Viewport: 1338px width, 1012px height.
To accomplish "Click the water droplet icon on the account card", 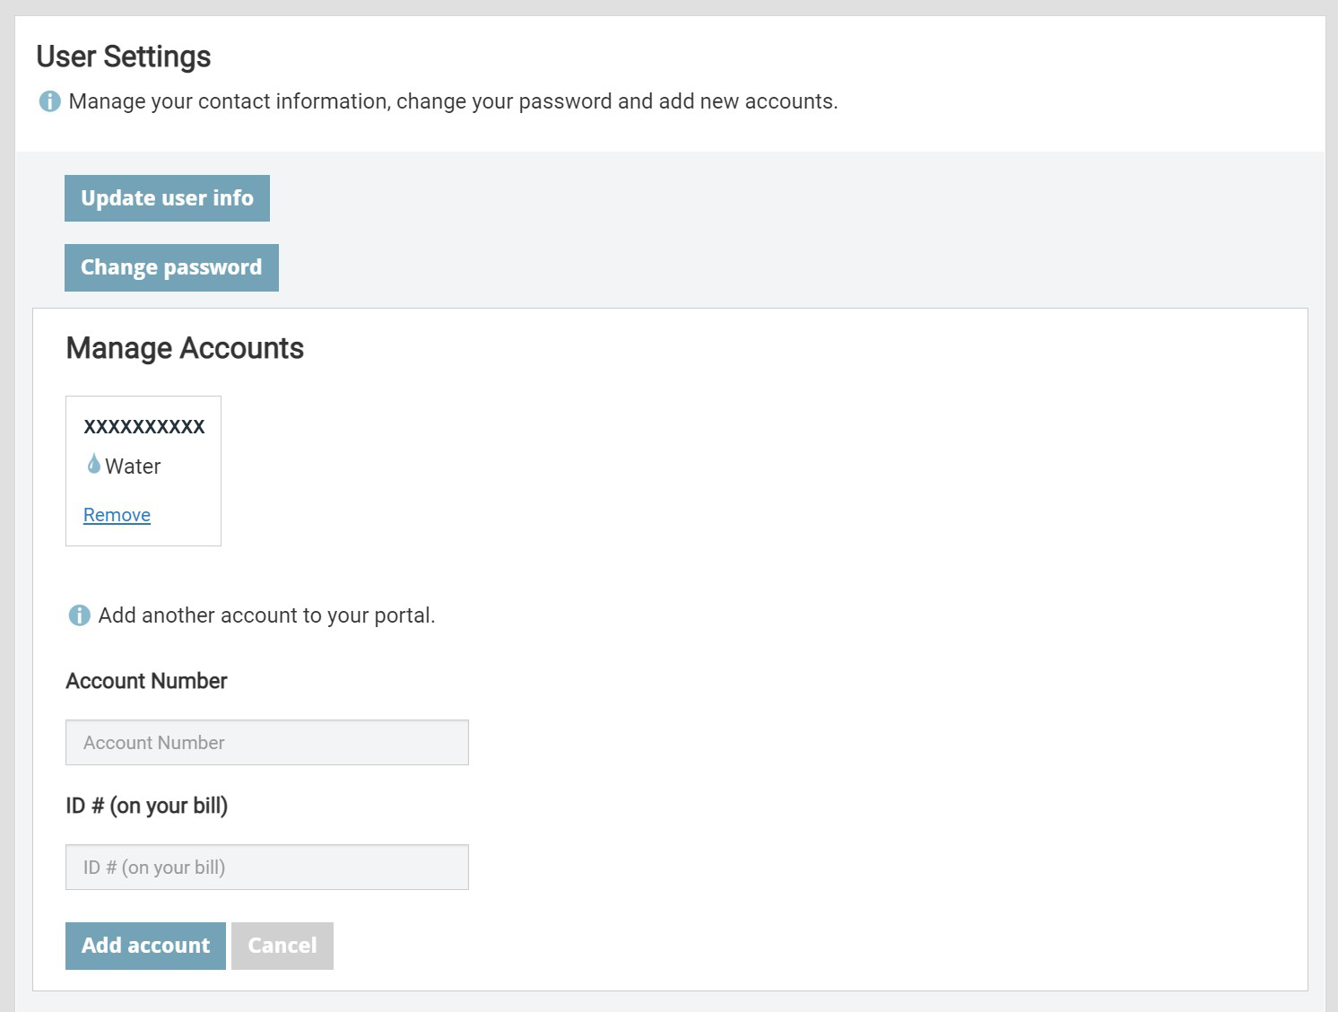I will pos(93,464).
